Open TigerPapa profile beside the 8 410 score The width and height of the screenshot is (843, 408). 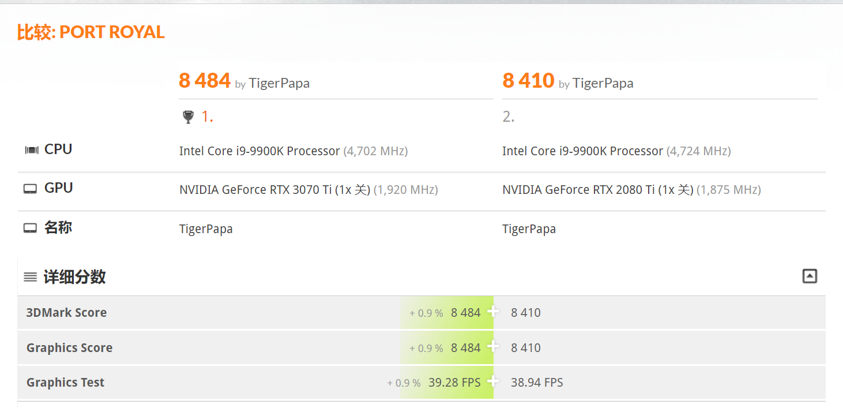(x=603, y=83)
